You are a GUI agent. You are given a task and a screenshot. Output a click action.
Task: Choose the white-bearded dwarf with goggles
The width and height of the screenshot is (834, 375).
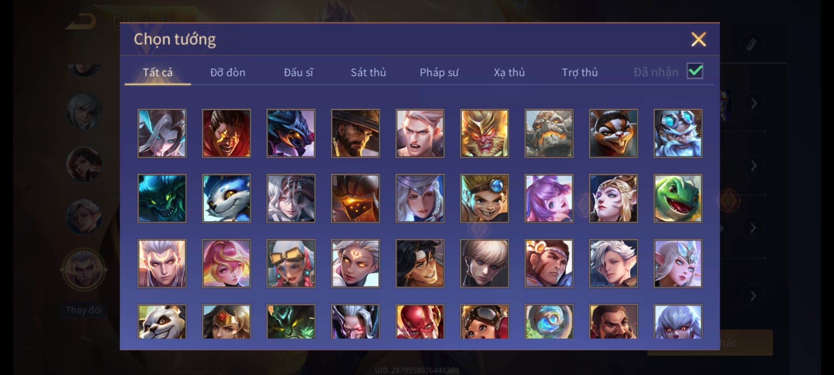(x=678, y=133)
